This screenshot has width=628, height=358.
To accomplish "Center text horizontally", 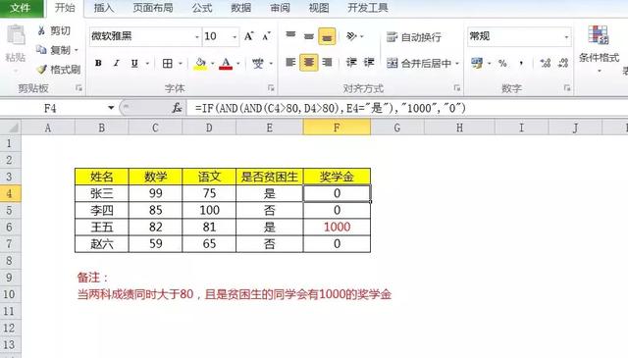I will pyautogui.click(x=309, y=63).
